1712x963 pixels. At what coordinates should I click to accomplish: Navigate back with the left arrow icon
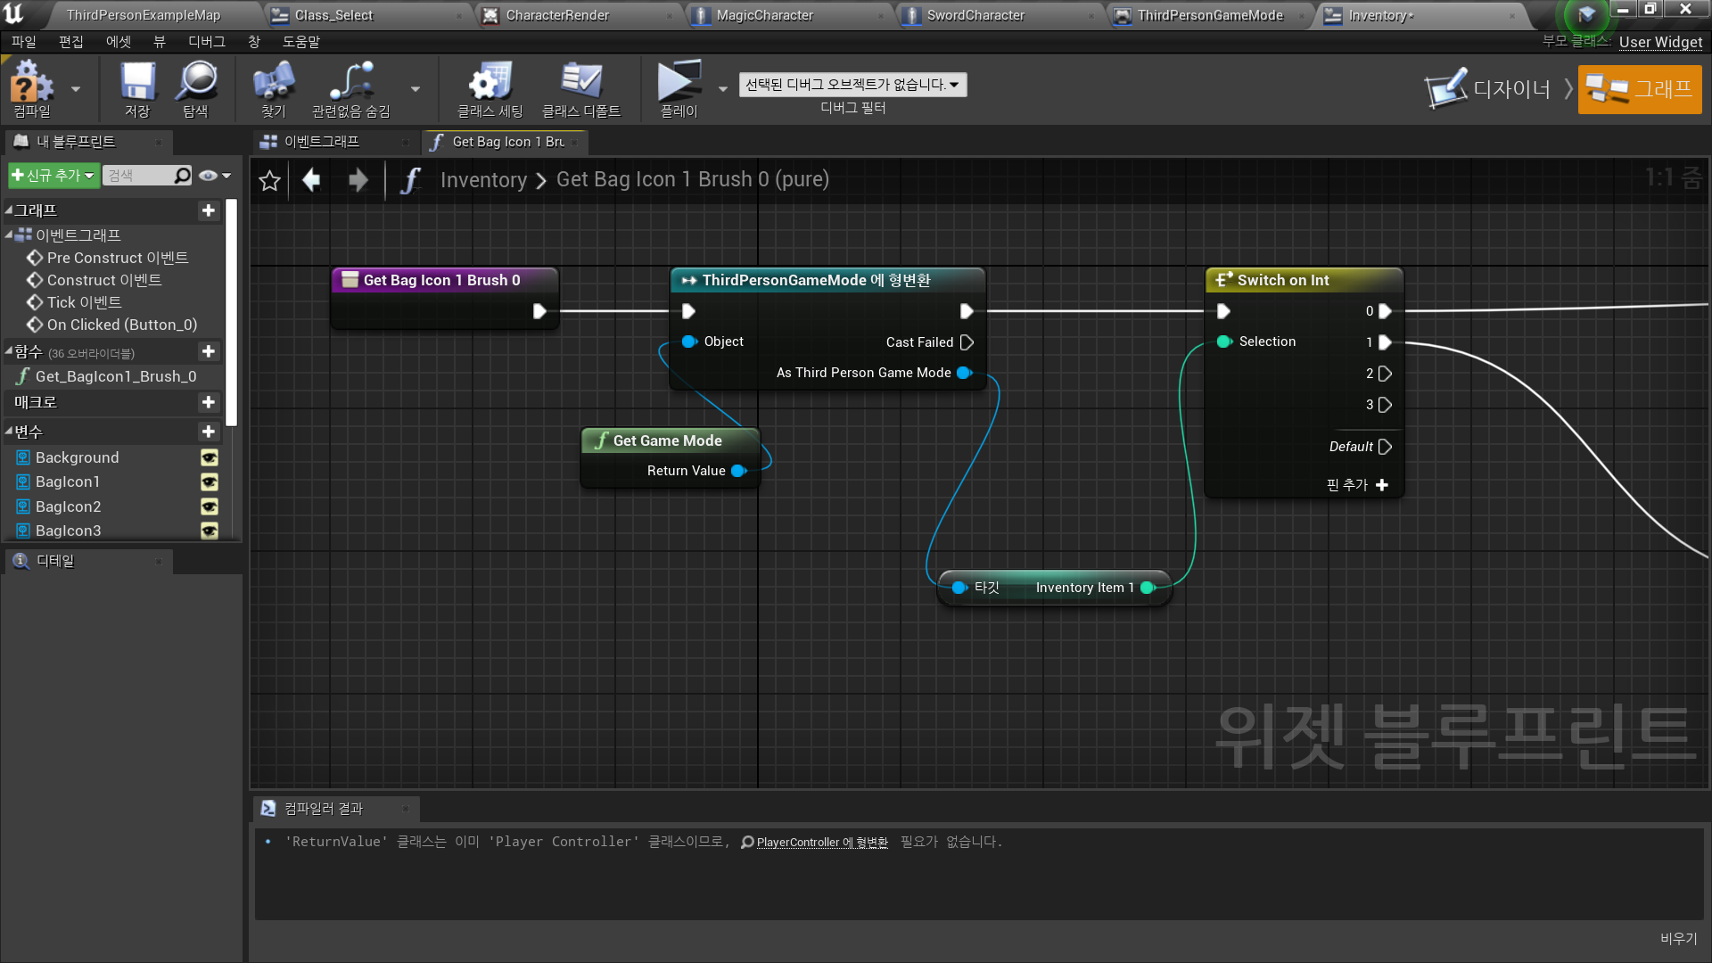[x=311, y=180]
